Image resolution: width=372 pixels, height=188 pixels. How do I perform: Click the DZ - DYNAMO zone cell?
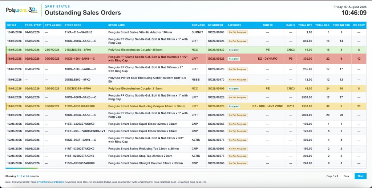pos(268,59)
